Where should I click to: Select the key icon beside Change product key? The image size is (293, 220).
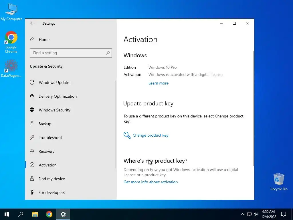[127, 135]
